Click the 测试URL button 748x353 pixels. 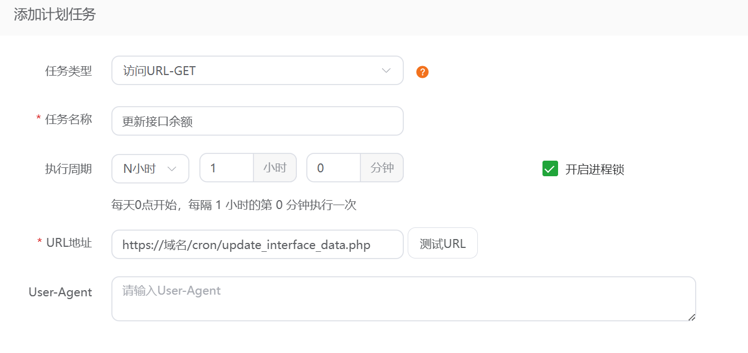[442, 243]
